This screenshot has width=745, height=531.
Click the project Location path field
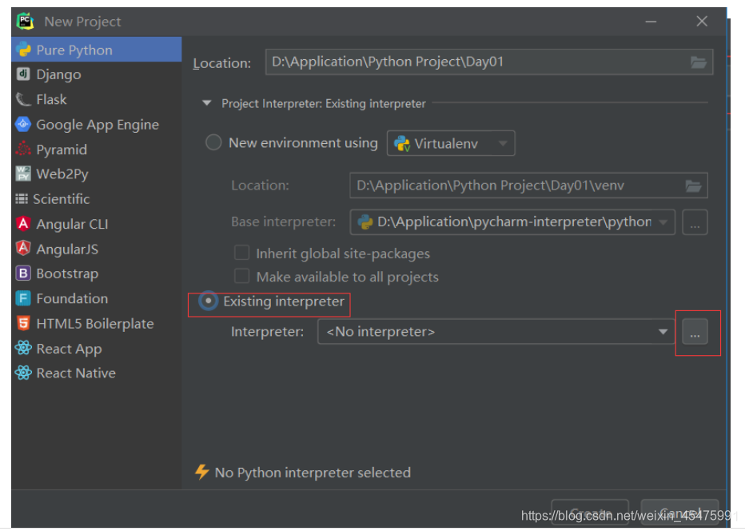coord(489,62)
